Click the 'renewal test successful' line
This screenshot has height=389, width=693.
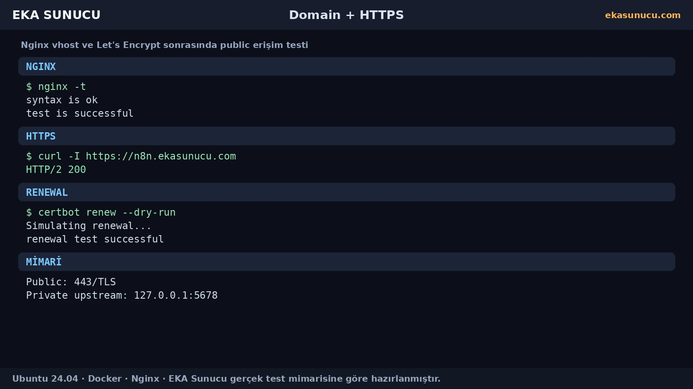[x=95, y=239]
